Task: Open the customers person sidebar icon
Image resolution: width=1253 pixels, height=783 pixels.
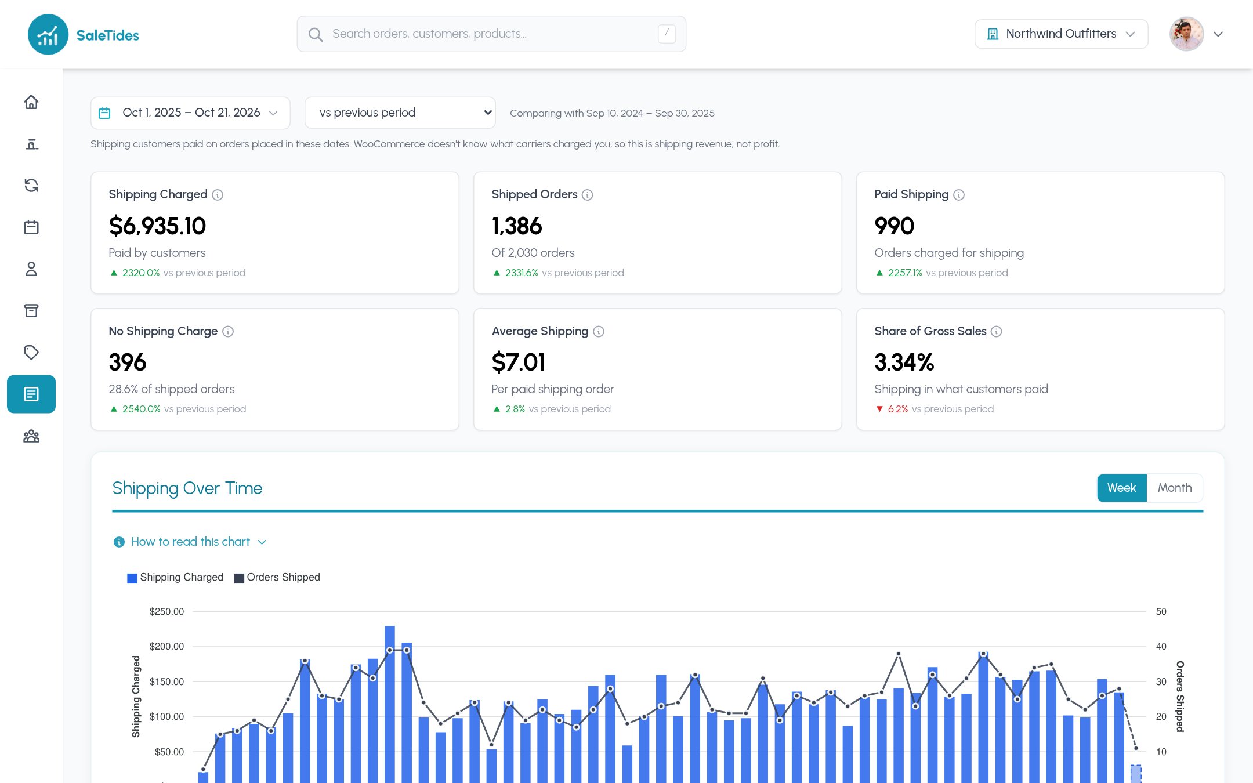Action: coord(31,269)
